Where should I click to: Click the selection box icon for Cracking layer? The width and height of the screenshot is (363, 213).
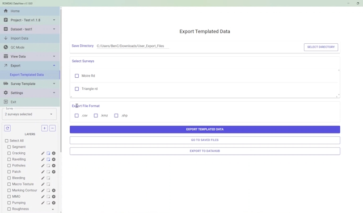(48, 153)
